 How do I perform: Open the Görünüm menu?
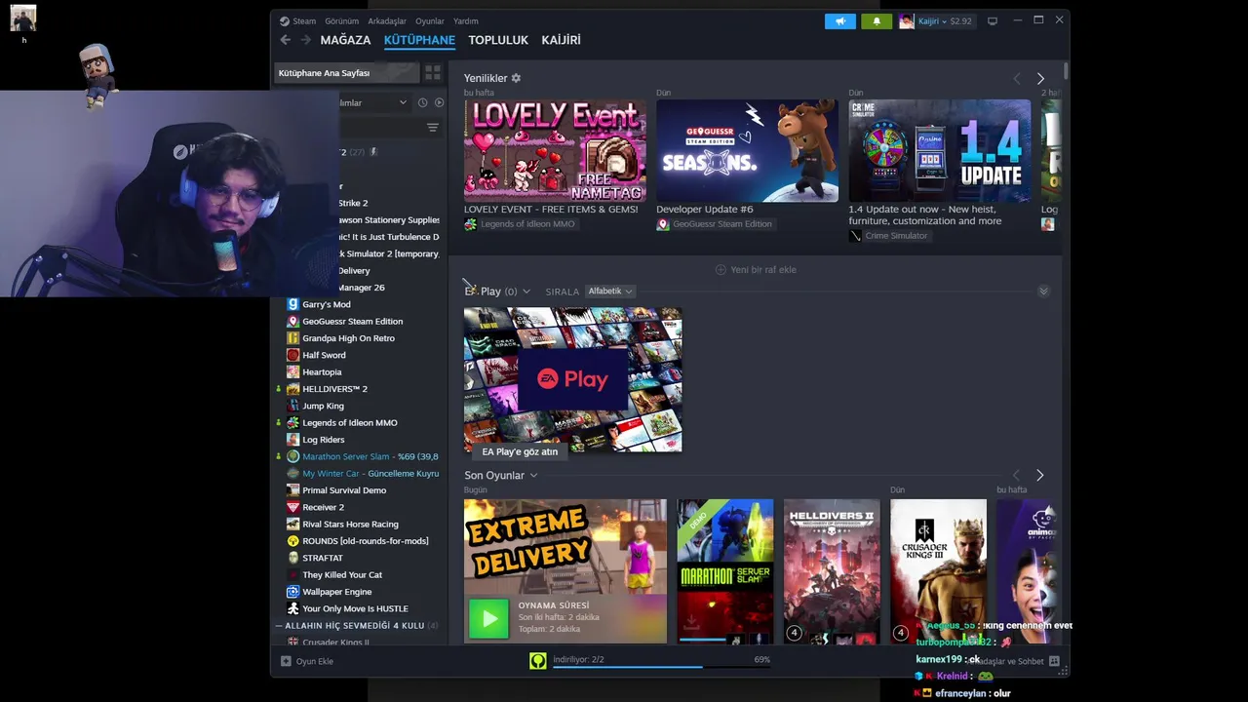tap(341, 21)
